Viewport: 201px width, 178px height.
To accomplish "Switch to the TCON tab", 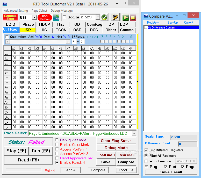I will [x=61, y=30].
